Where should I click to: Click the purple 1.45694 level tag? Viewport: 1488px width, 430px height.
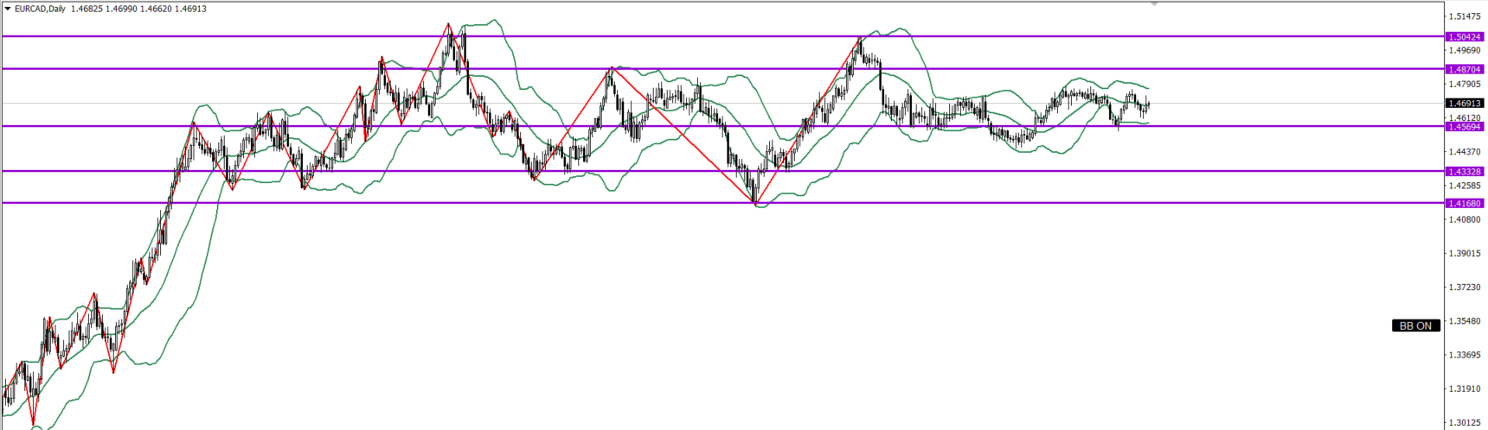(1465, 127)
